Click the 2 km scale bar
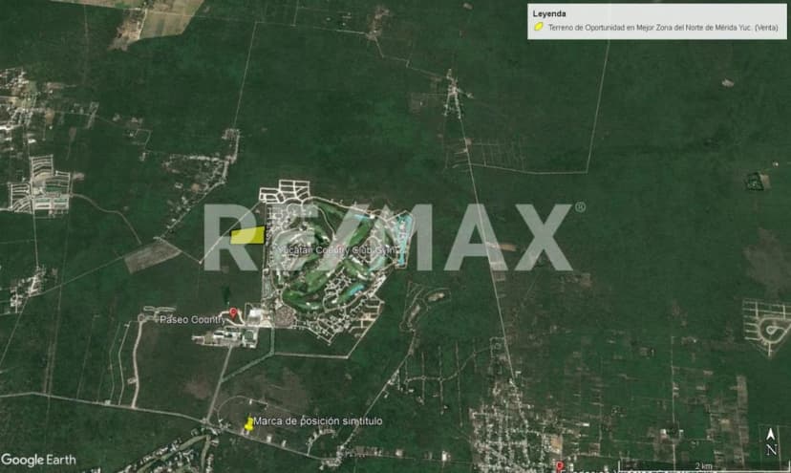 (702, 465)
